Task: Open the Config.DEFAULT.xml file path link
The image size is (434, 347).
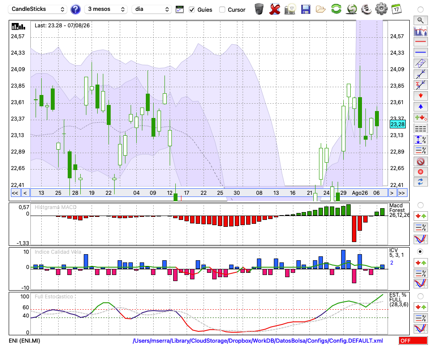Action: pyautogui.click(x=258, y=340)
